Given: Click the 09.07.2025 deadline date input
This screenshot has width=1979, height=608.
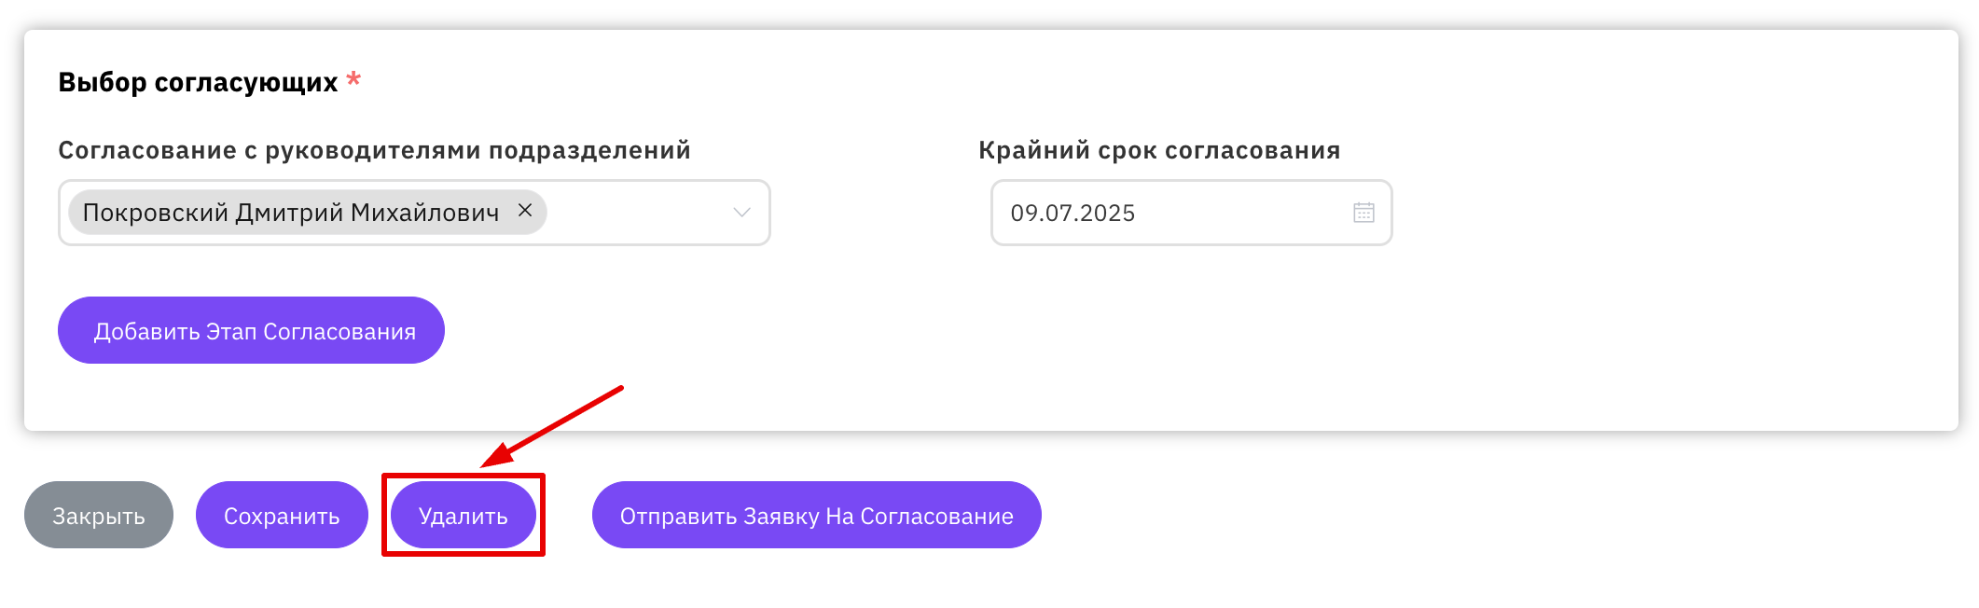Looking at the screenshot, I should [1191, 213].
